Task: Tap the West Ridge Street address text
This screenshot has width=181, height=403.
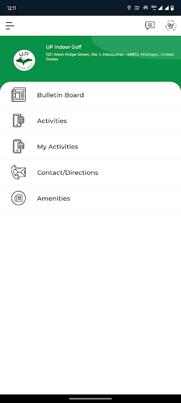Action: tap(110, 57)
